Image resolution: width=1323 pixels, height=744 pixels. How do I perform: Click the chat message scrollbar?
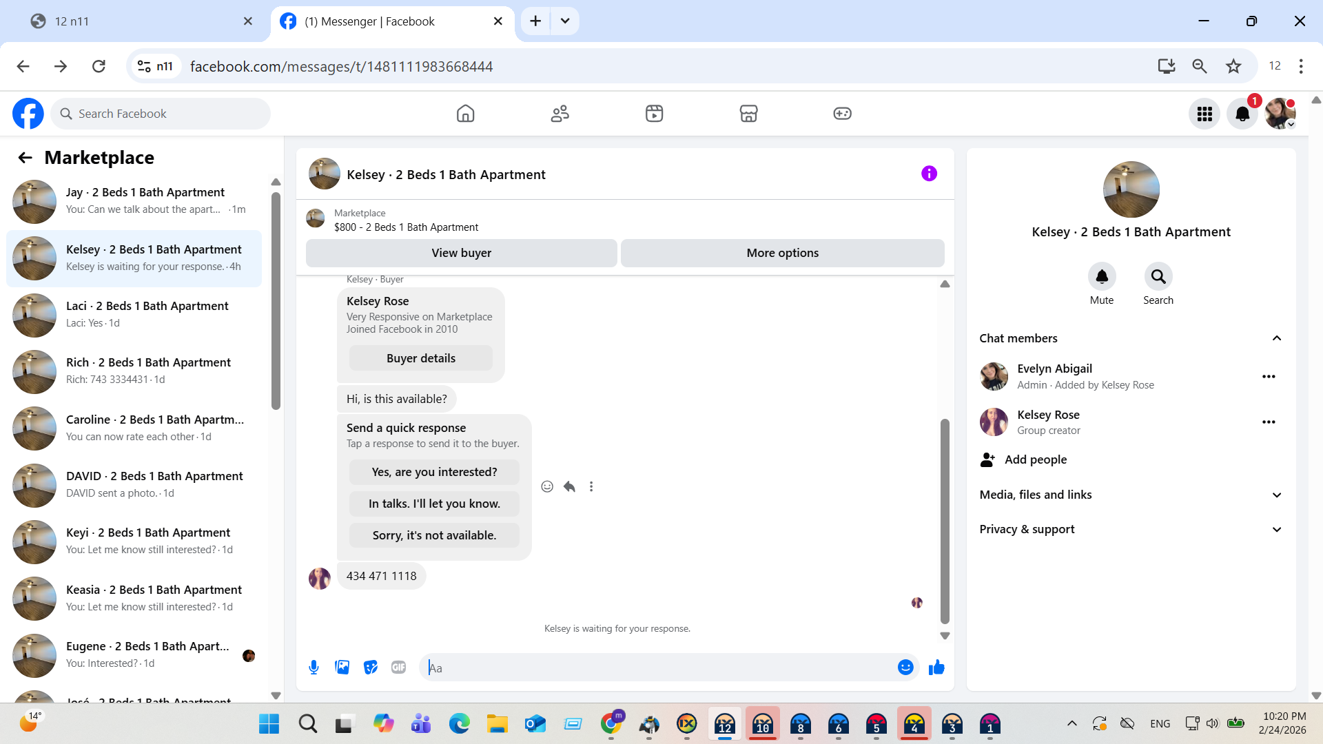tap(945, 520)
